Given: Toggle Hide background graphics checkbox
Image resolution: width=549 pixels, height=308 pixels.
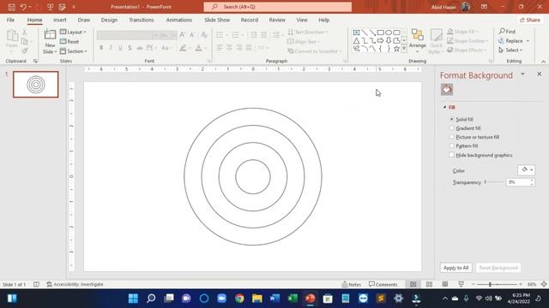Looking at the screenshot, I should tap(452, 155).
